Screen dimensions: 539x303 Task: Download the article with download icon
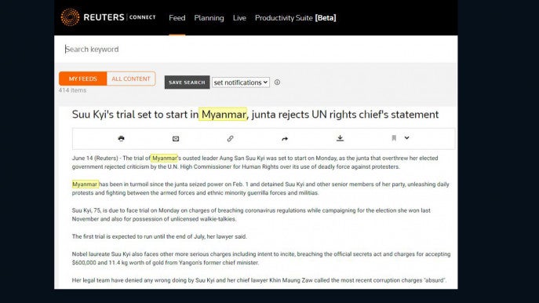coord(340,138)
